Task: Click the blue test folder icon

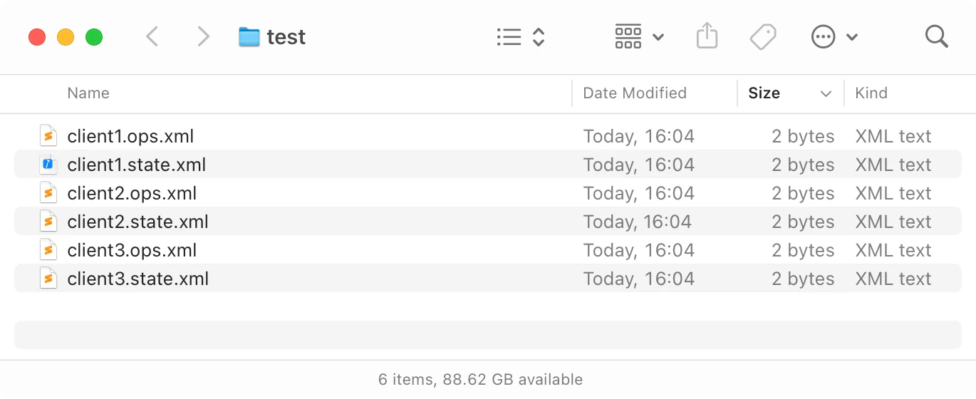Action: click(x=249, y=37)
